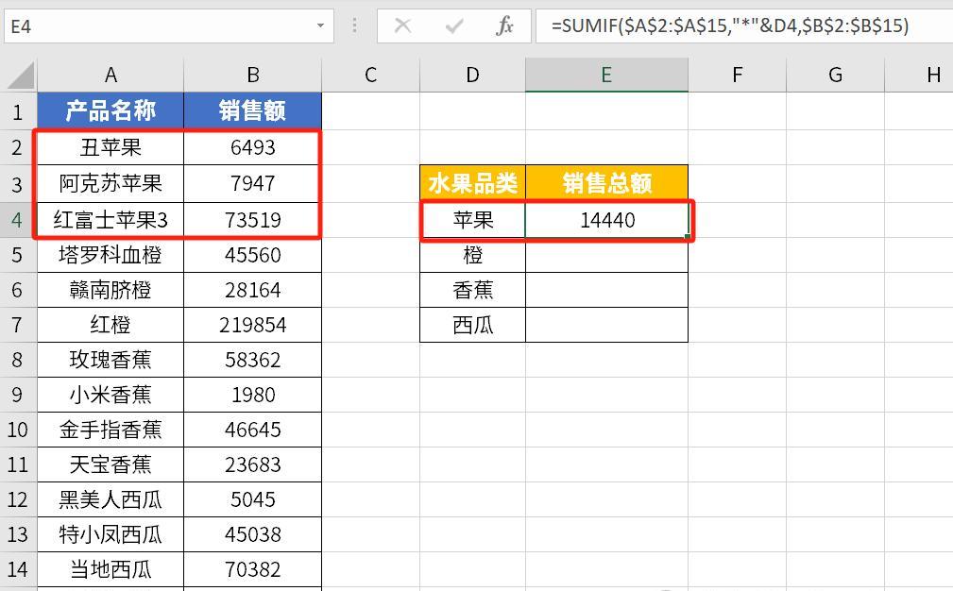Click cell containing 特小凤西瓜
Image resolution: width=953 pixels, height=591 pixels.
[x=110, y=535]
